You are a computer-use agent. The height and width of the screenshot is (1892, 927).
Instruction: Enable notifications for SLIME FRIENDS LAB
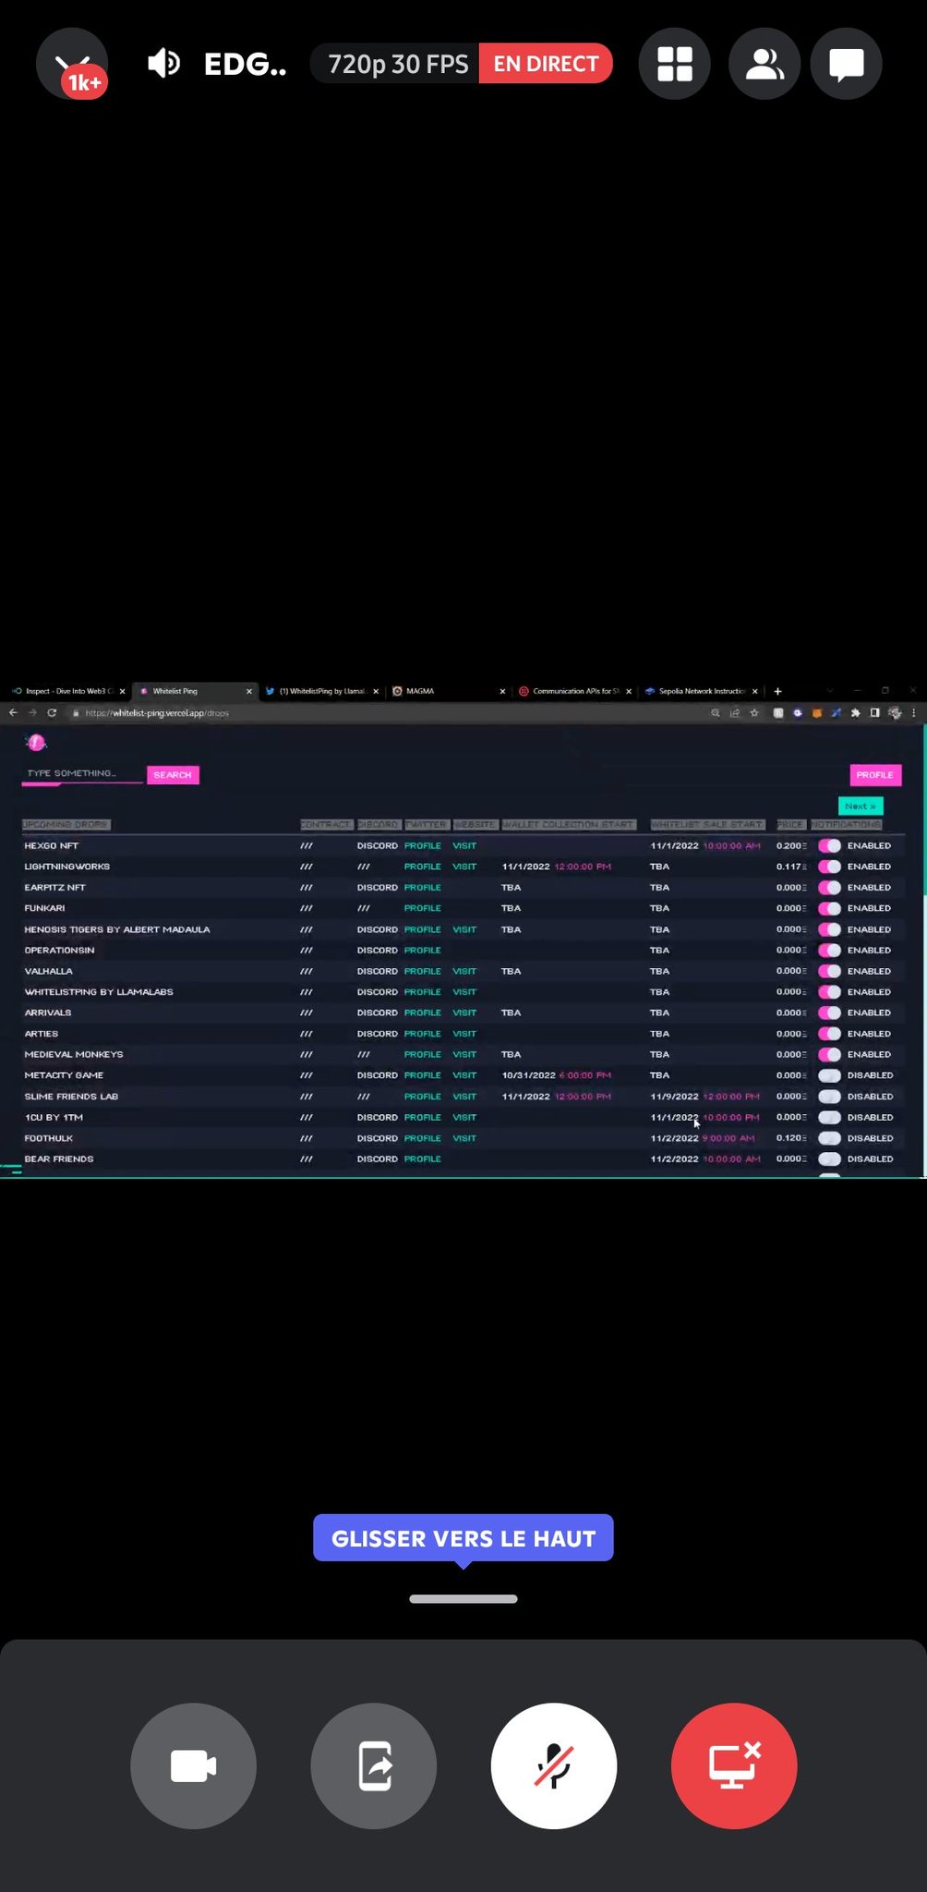829,1097
